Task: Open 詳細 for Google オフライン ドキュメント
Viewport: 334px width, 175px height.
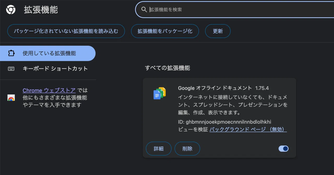Action: point(159,149)
